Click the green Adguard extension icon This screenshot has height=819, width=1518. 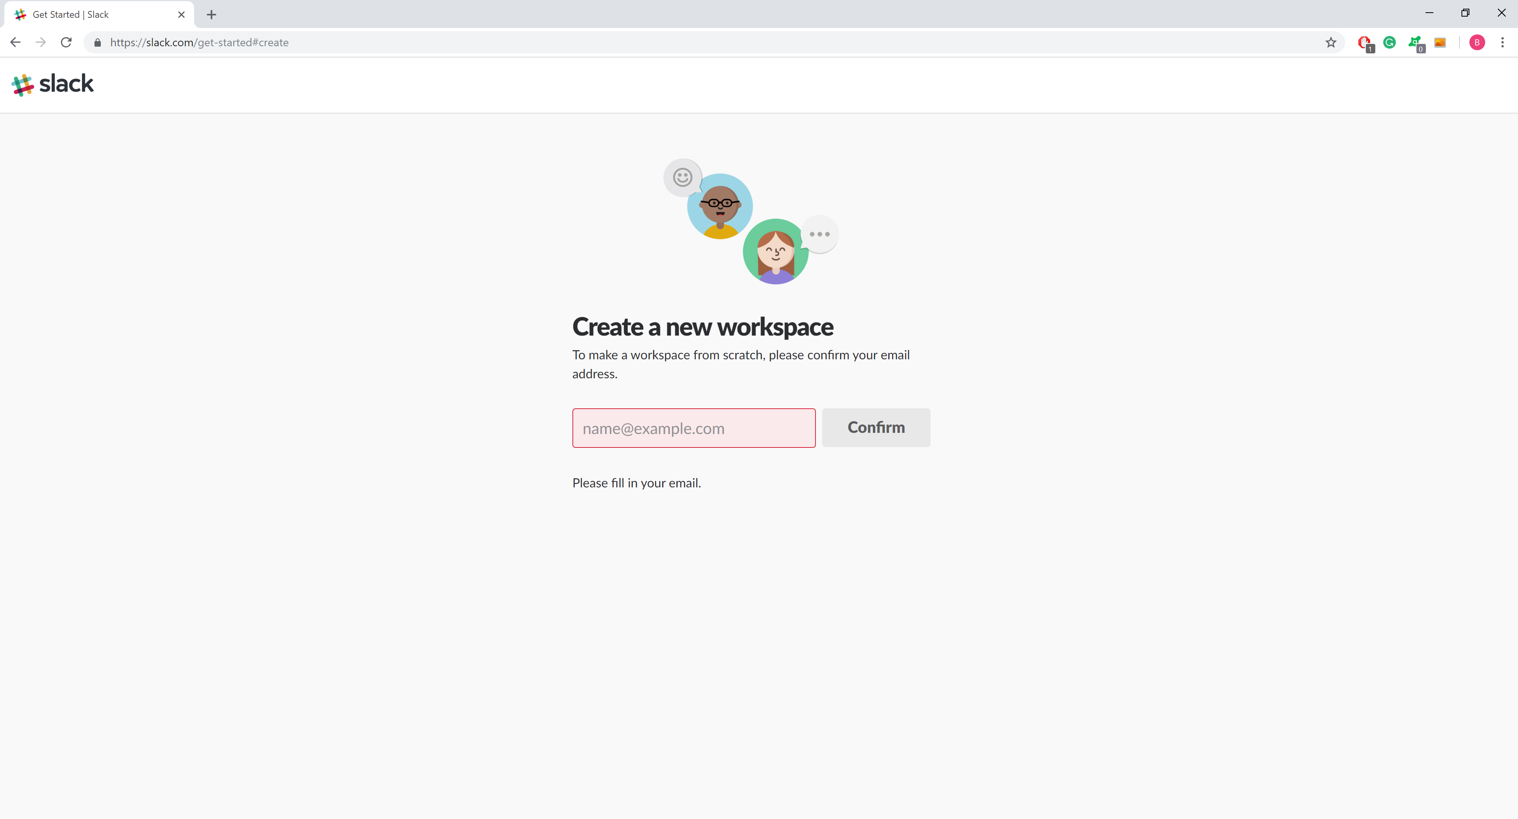(x=1414, y=42)
